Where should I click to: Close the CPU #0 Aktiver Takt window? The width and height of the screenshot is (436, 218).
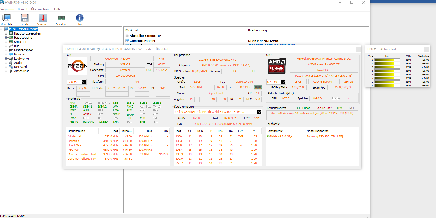click(427, 49)
